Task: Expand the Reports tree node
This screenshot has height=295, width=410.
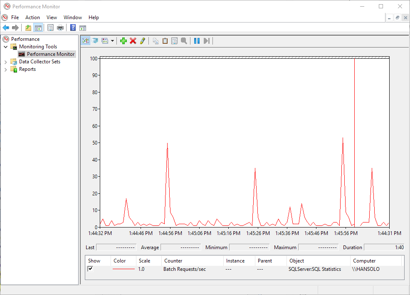Action: (x=6, y=69)
